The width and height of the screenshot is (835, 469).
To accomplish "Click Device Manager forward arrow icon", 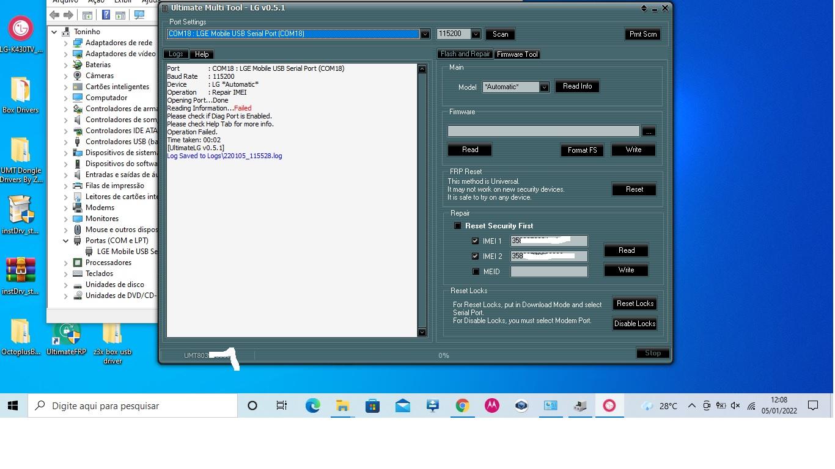I will click(68, 15).
